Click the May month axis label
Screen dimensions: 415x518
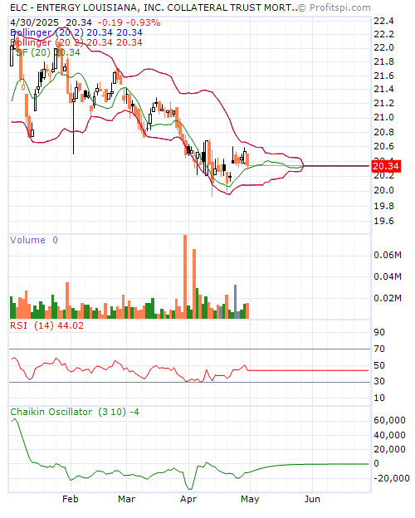coord(250,499)
